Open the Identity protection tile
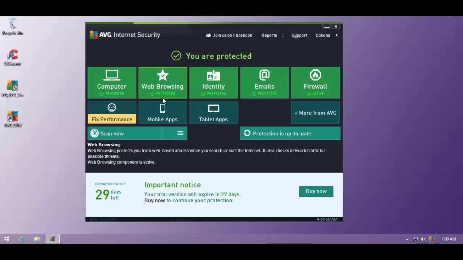The height and width of the screenshot is (260, 463). [214, 83]
